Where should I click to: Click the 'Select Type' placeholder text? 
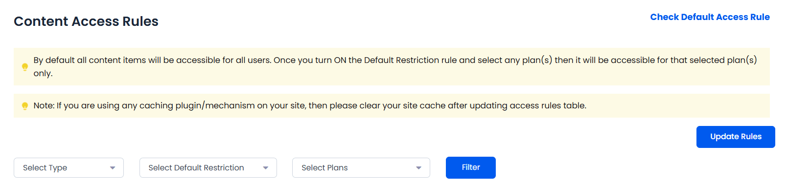[x=45, y=168]
